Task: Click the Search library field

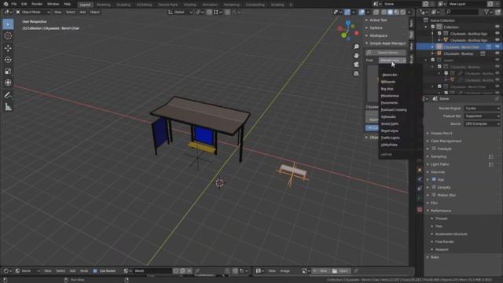Action: tap(386, 53)
